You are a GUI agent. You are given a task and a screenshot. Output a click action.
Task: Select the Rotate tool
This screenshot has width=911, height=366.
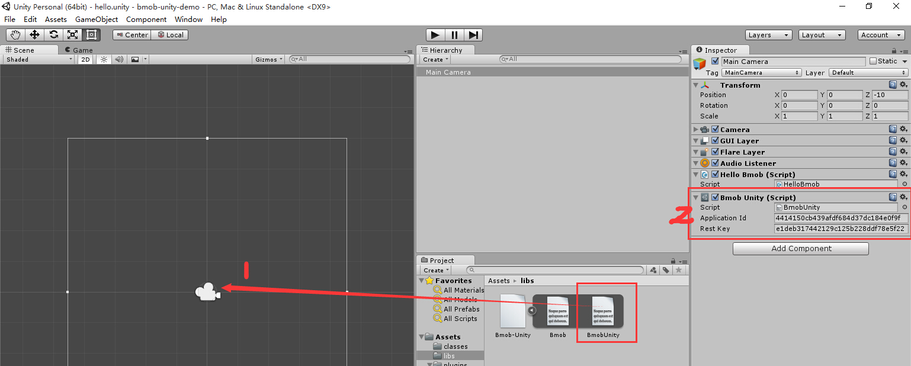click(x=53, y=35)
